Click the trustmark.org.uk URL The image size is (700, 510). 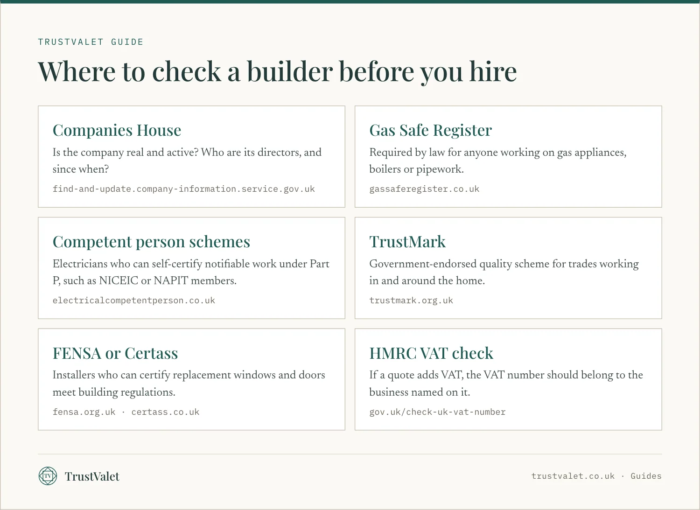[x=411, y=300]
